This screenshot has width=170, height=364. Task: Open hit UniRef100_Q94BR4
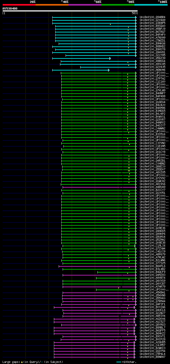coord(152,17)
